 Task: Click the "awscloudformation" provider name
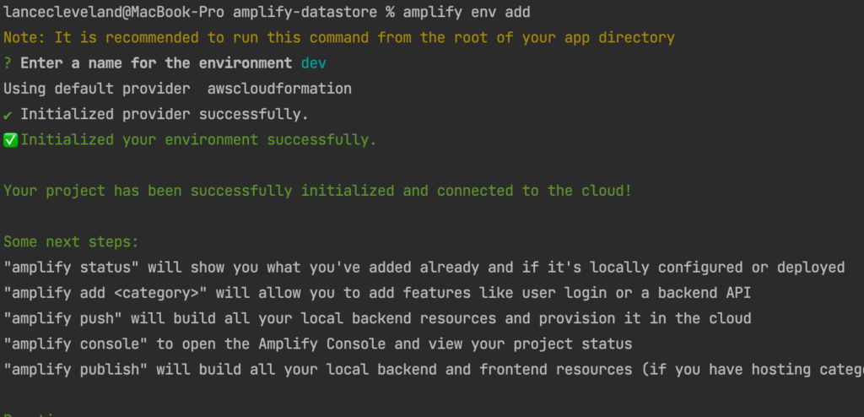[279, 89]
